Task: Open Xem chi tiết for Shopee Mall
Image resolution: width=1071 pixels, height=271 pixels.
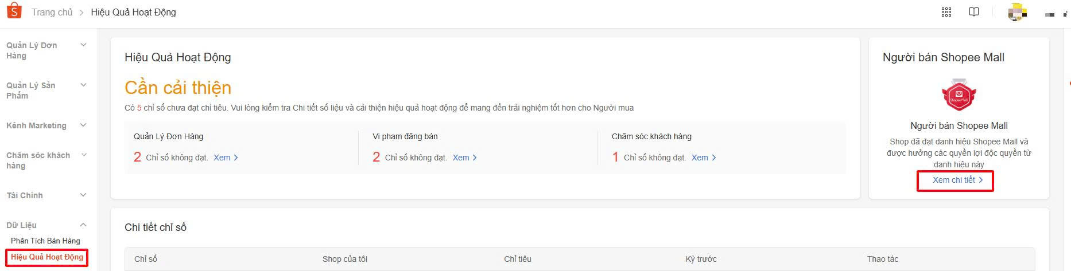Action: (x=957, y=180)
